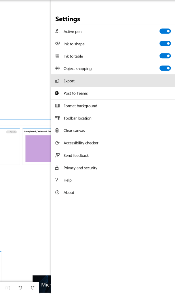Select Send feedback
The width and height of the screenshot is (175, 294).
76,156
